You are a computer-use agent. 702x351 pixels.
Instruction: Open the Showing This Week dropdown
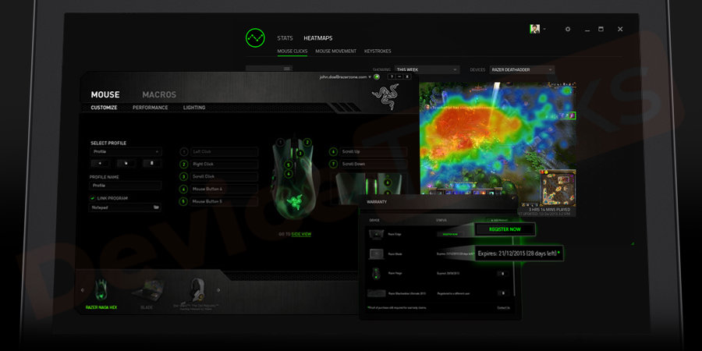(x=427, y=70)
